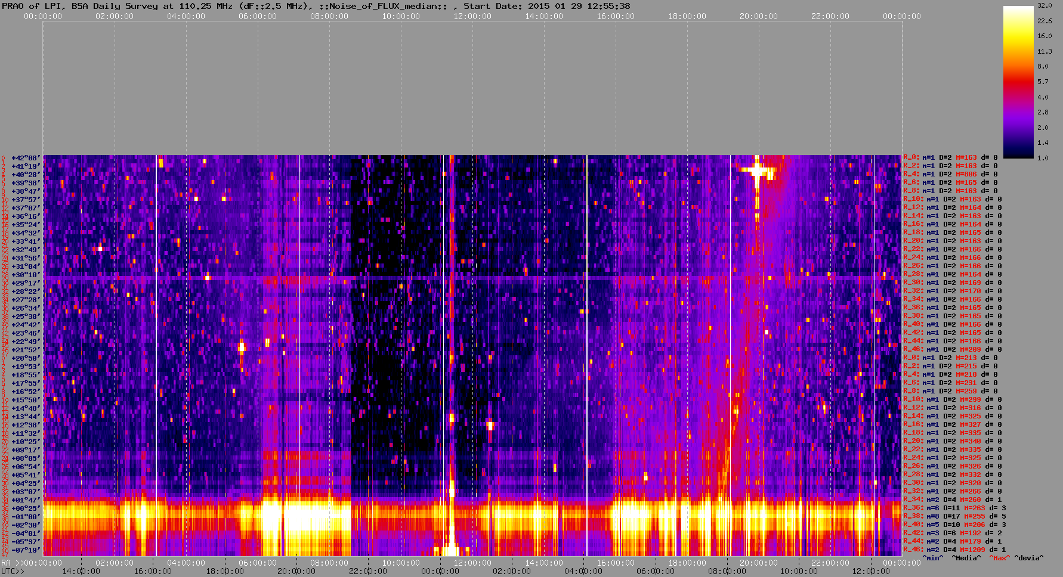Click the 4.0 color scale label
The image size is (1063, 577).
tap(1043, 97)
